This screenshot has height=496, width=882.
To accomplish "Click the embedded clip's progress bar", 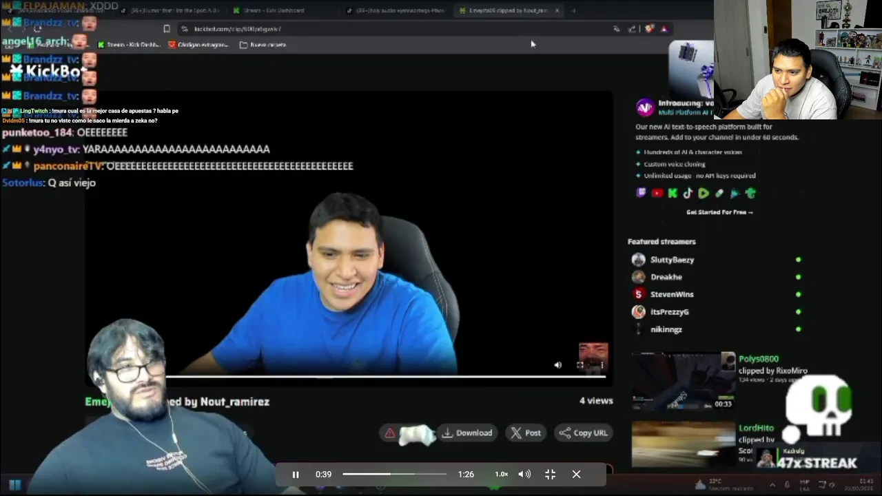I will point(386,376).
